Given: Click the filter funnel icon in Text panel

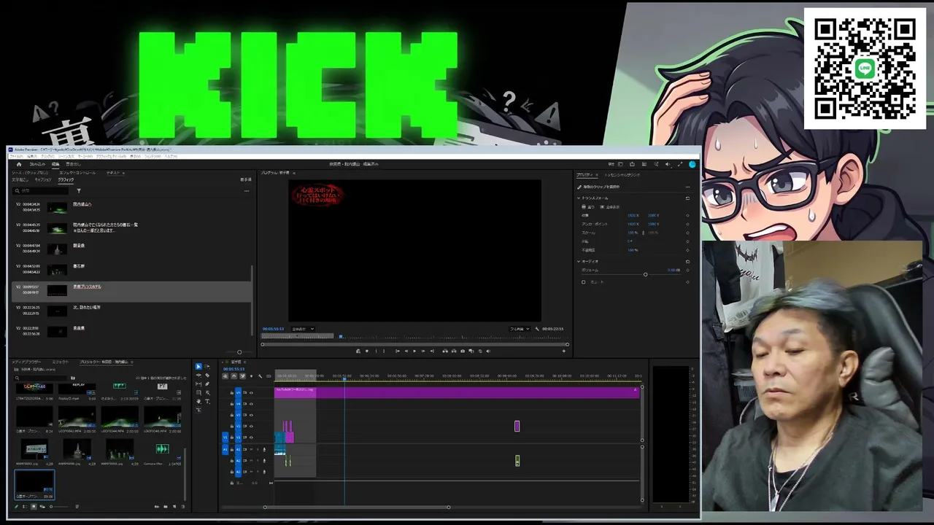Looking at the screenshot, I should 79,191.
